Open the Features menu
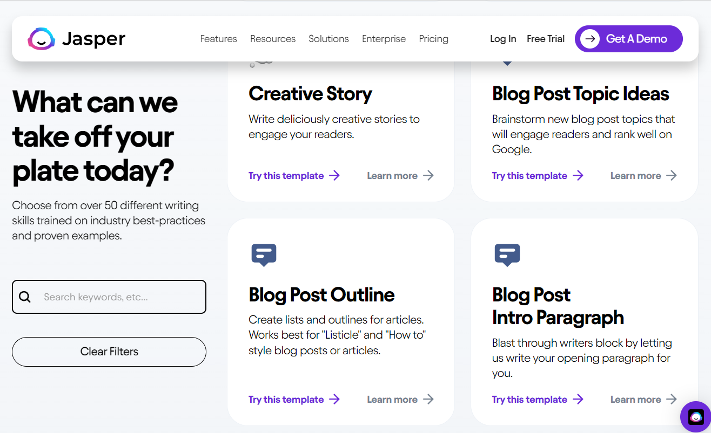This screenshot has height=433, width=711. pyautogui.click(x=218, y=39)
